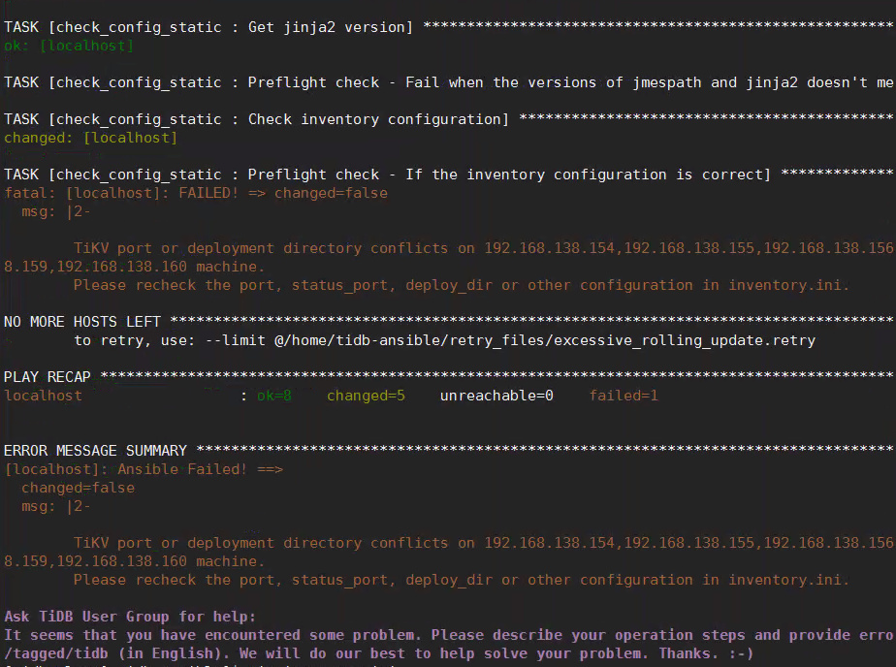Click the "ok=8" recap value
896x667 pixels.
(274, 396)
